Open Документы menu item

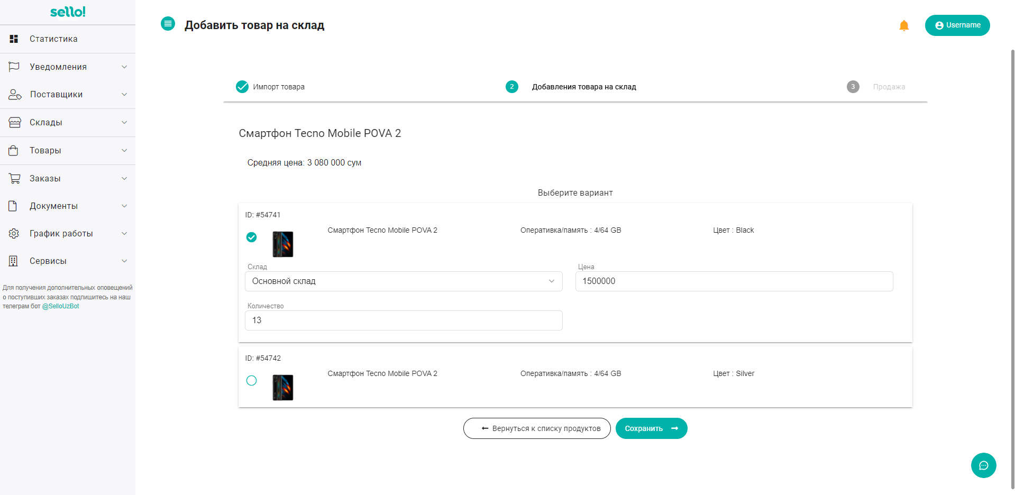point(68,206)
